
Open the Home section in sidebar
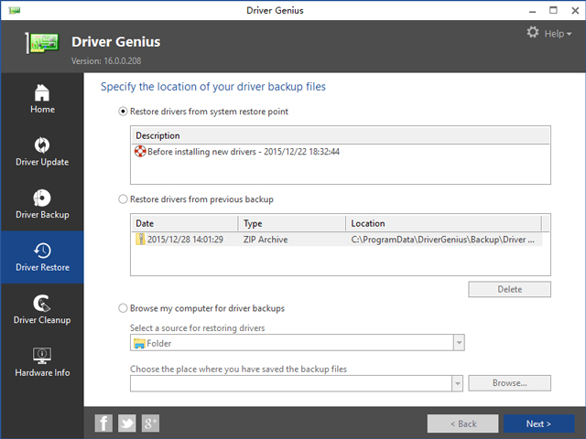click(42, 99)
